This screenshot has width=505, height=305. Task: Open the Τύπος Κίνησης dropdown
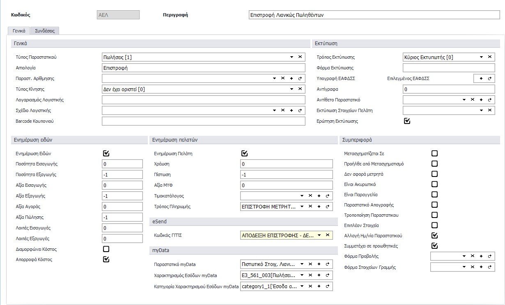(x=292, y=89)
